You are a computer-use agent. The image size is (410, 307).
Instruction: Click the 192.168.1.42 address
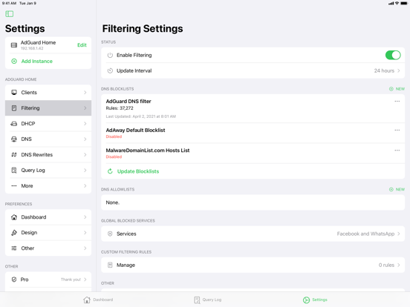tap(32, 48)
